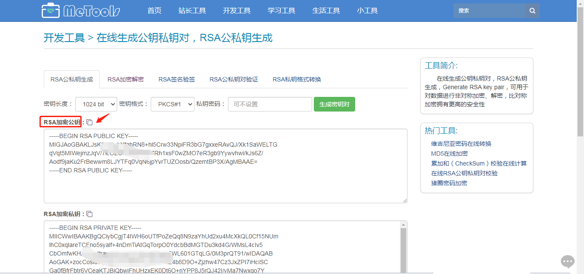Click the BEGIN RSA PUBLIC KEY line

pos(94,136)
